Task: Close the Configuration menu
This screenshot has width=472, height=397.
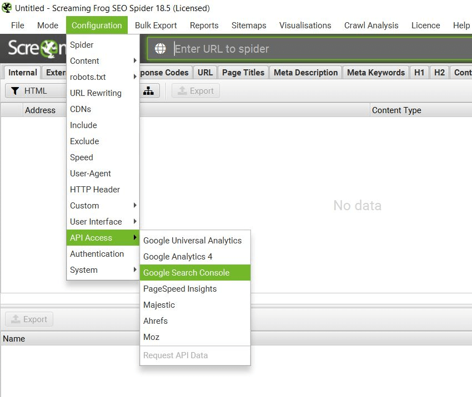Action: pyautogui.click(x=97, y=26)
